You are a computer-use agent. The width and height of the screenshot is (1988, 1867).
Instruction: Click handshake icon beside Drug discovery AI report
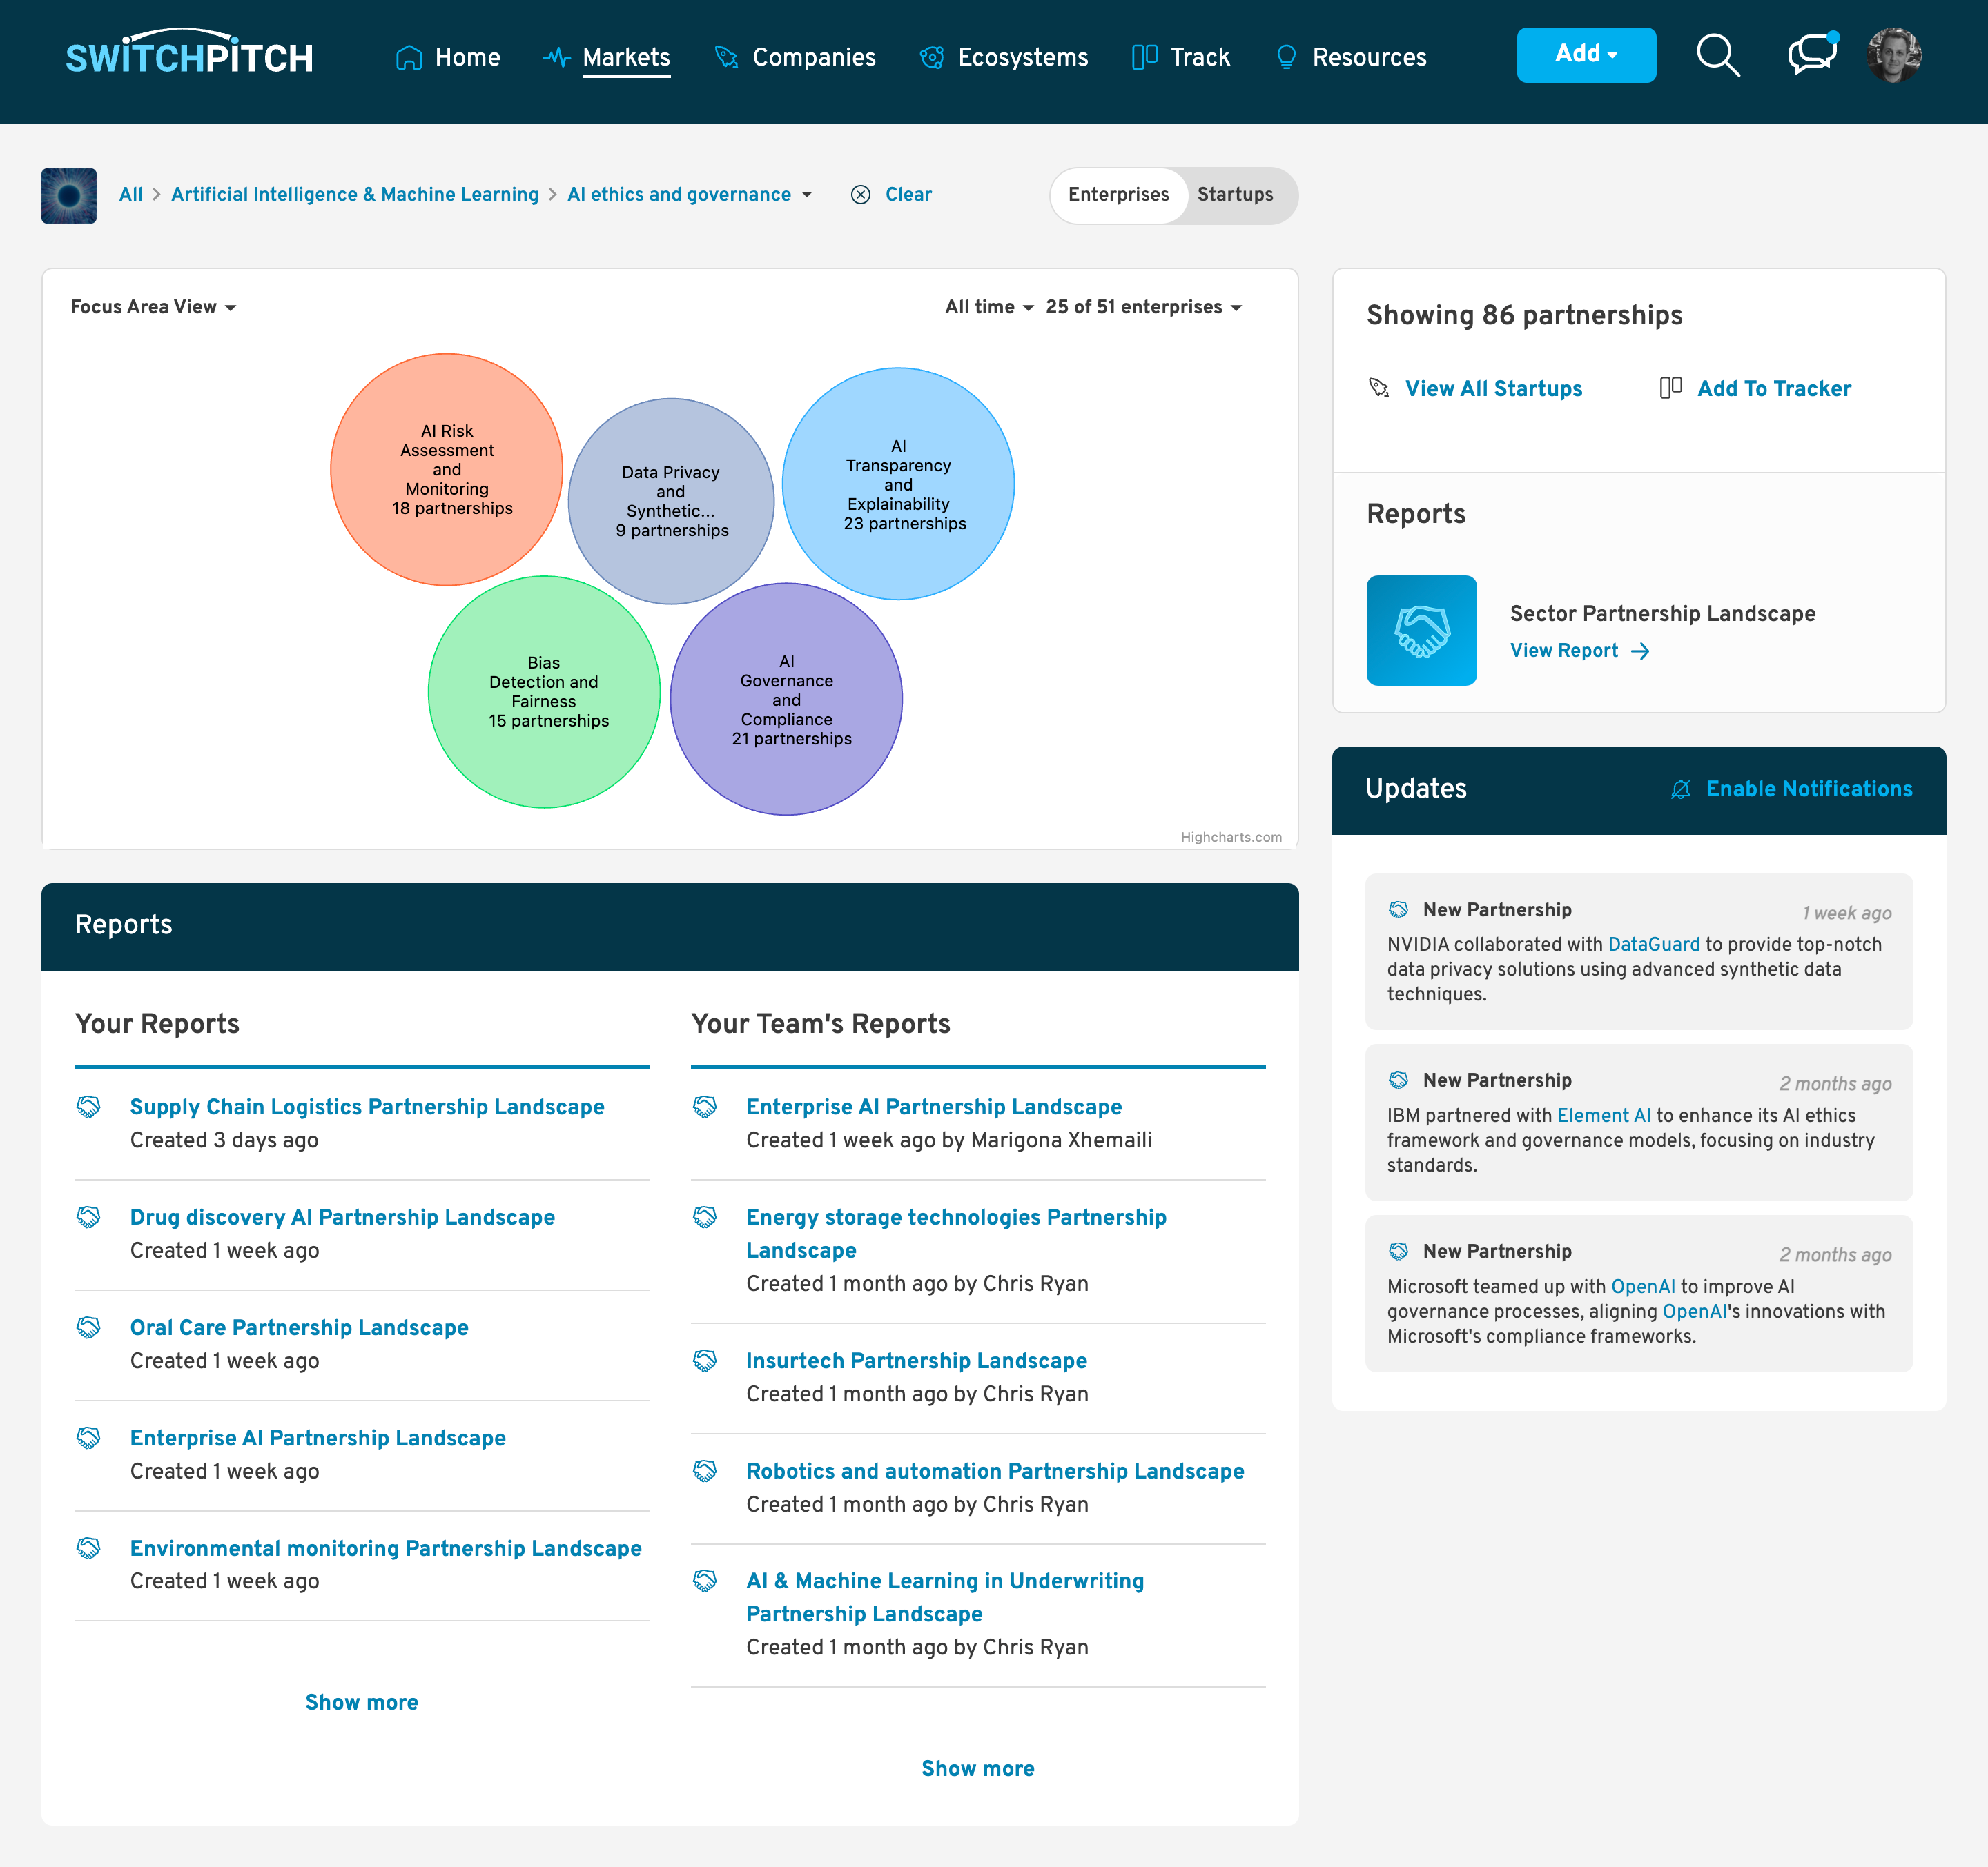pos(89,1216)
